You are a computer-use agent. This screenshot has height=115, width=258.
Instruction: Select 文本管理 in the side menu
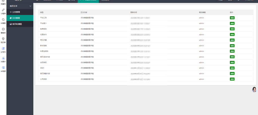tap(20, 18)
